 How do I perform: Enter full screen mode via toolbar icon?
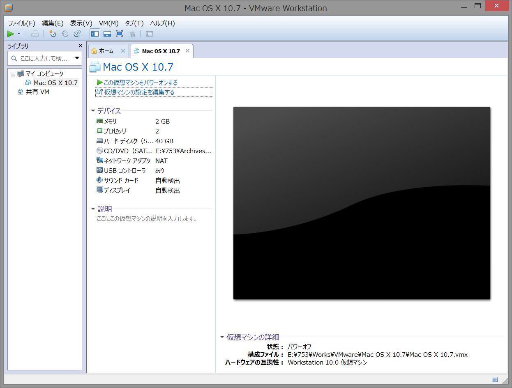tap(119, 34)
